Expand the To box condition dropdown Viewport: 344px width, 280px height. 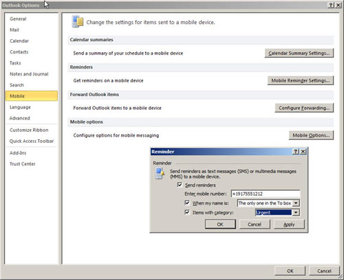tap(296, 203)
